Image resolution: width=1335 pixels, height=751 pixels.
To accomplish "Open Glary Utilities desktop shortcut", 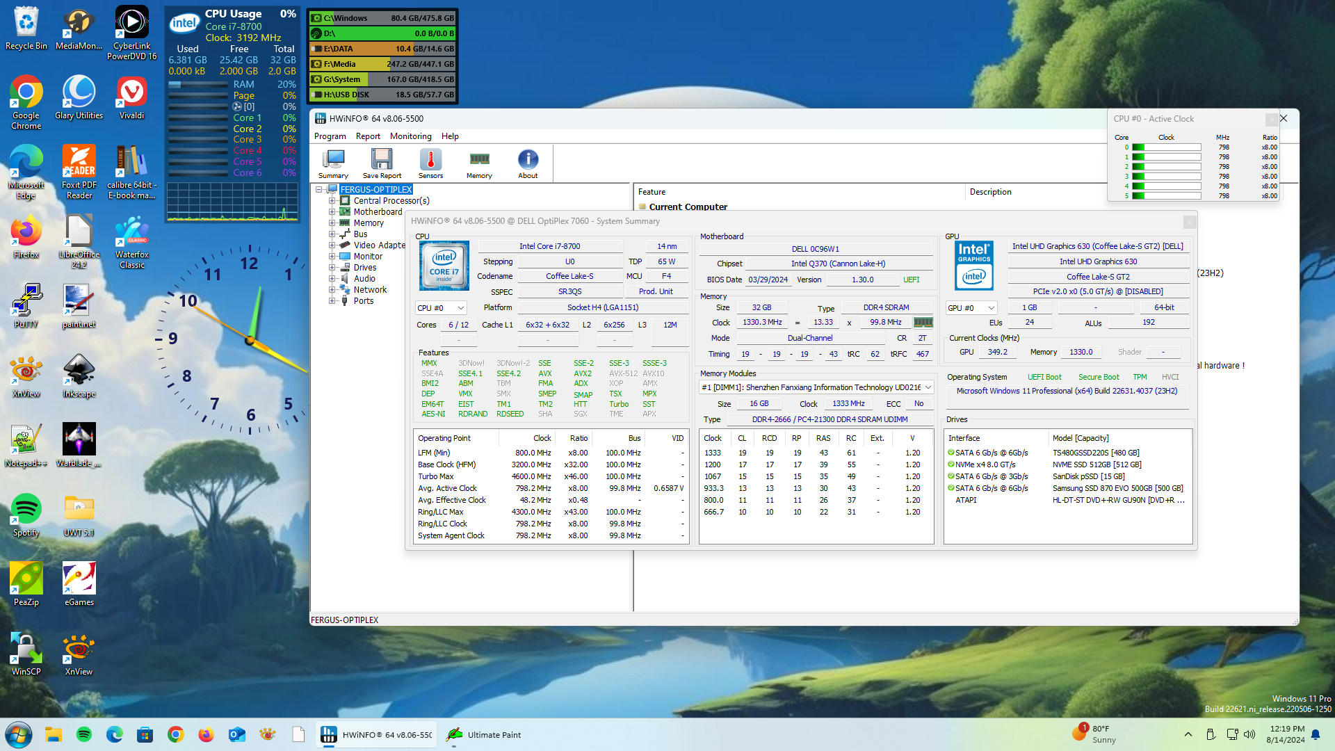I will pos(79,97).
